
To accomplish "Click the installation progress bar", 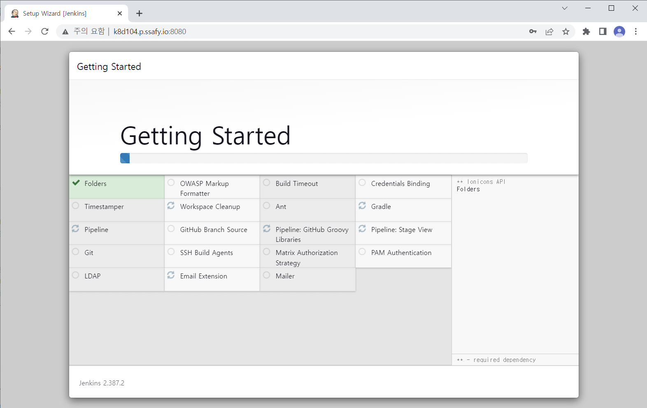I will (x=323, y=158).
